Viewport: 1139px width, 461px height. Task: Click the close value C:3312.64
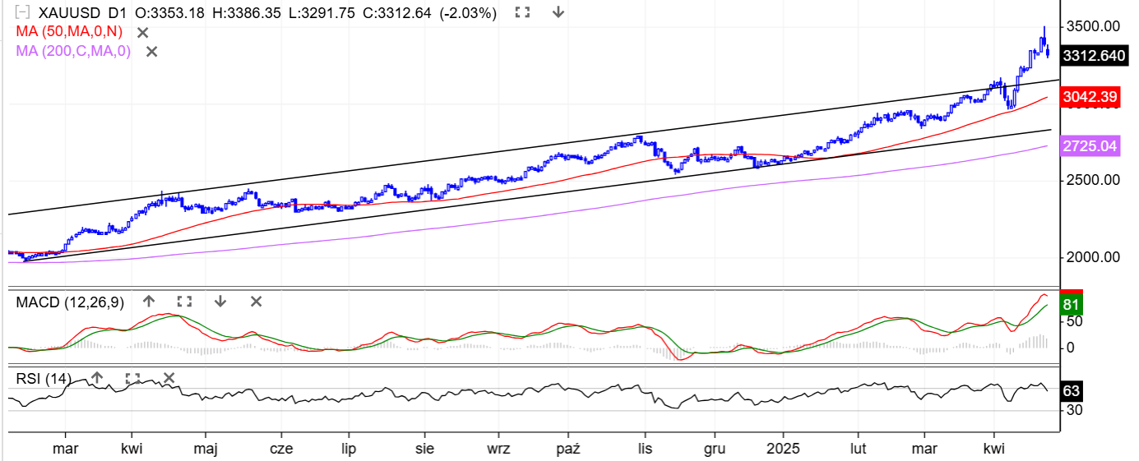click(x=396, y=13)
